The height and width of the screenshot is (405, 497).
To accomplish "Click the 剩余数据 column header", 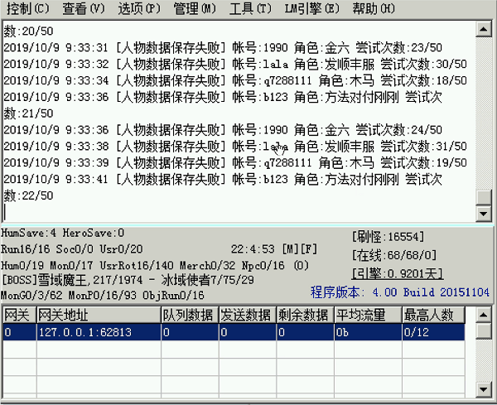I will click(305, 315).
